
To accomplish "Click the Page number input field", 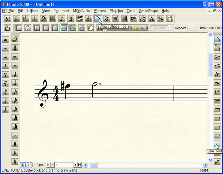I will pos(63,165).
